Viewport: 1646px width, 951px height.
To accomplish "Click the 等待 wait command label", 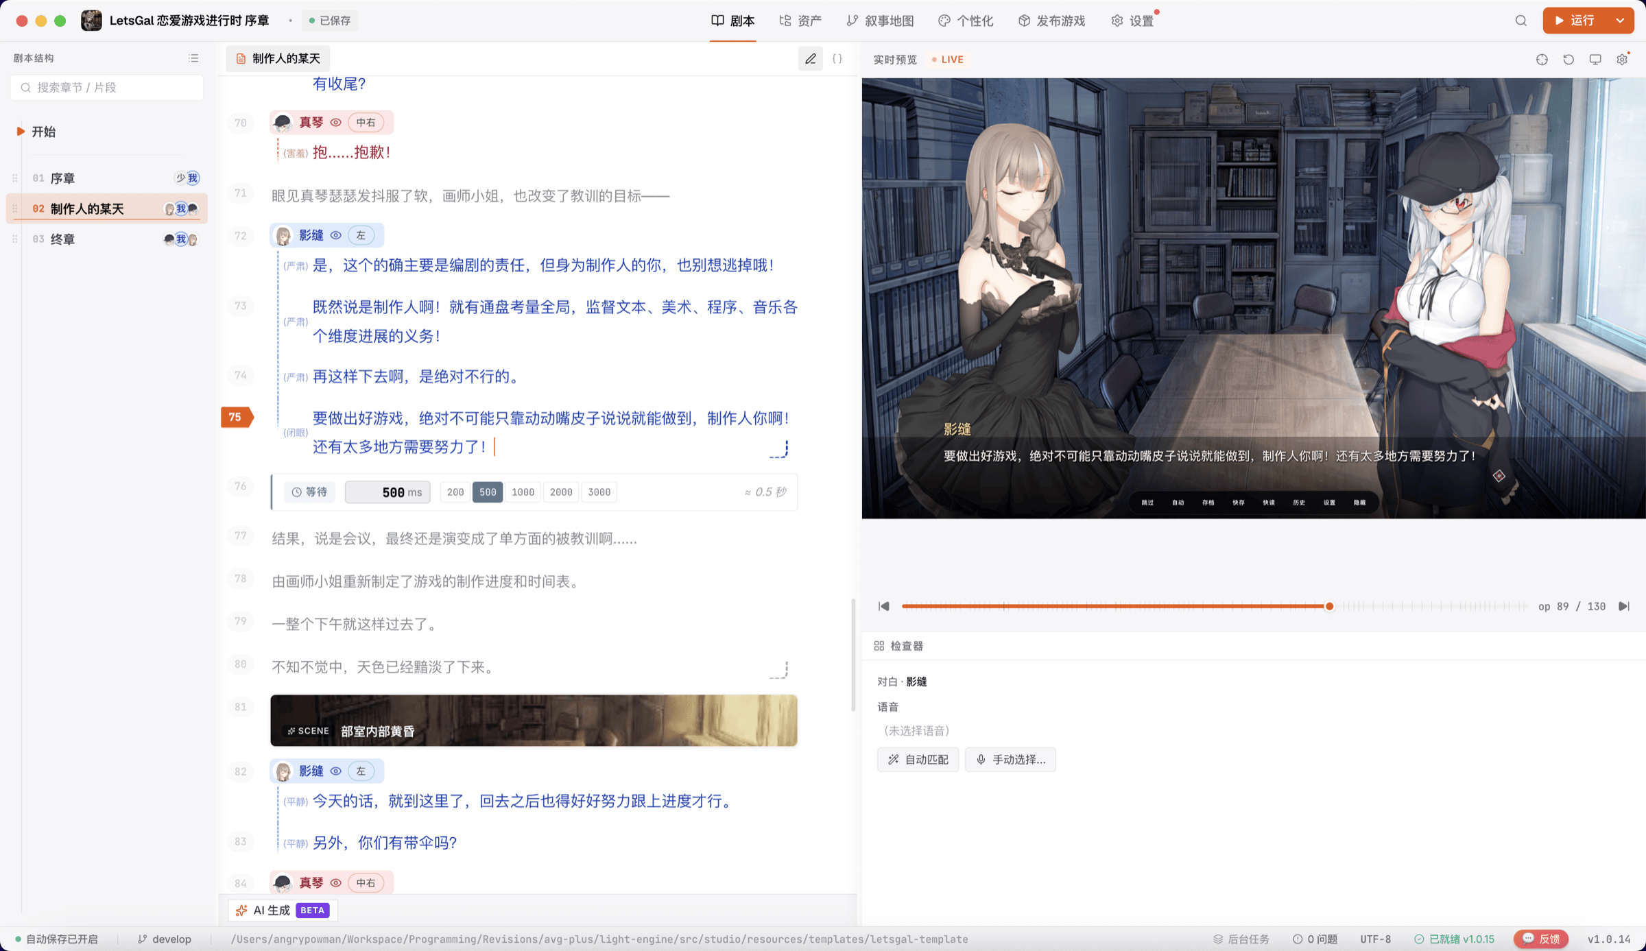I will point(309,492).
